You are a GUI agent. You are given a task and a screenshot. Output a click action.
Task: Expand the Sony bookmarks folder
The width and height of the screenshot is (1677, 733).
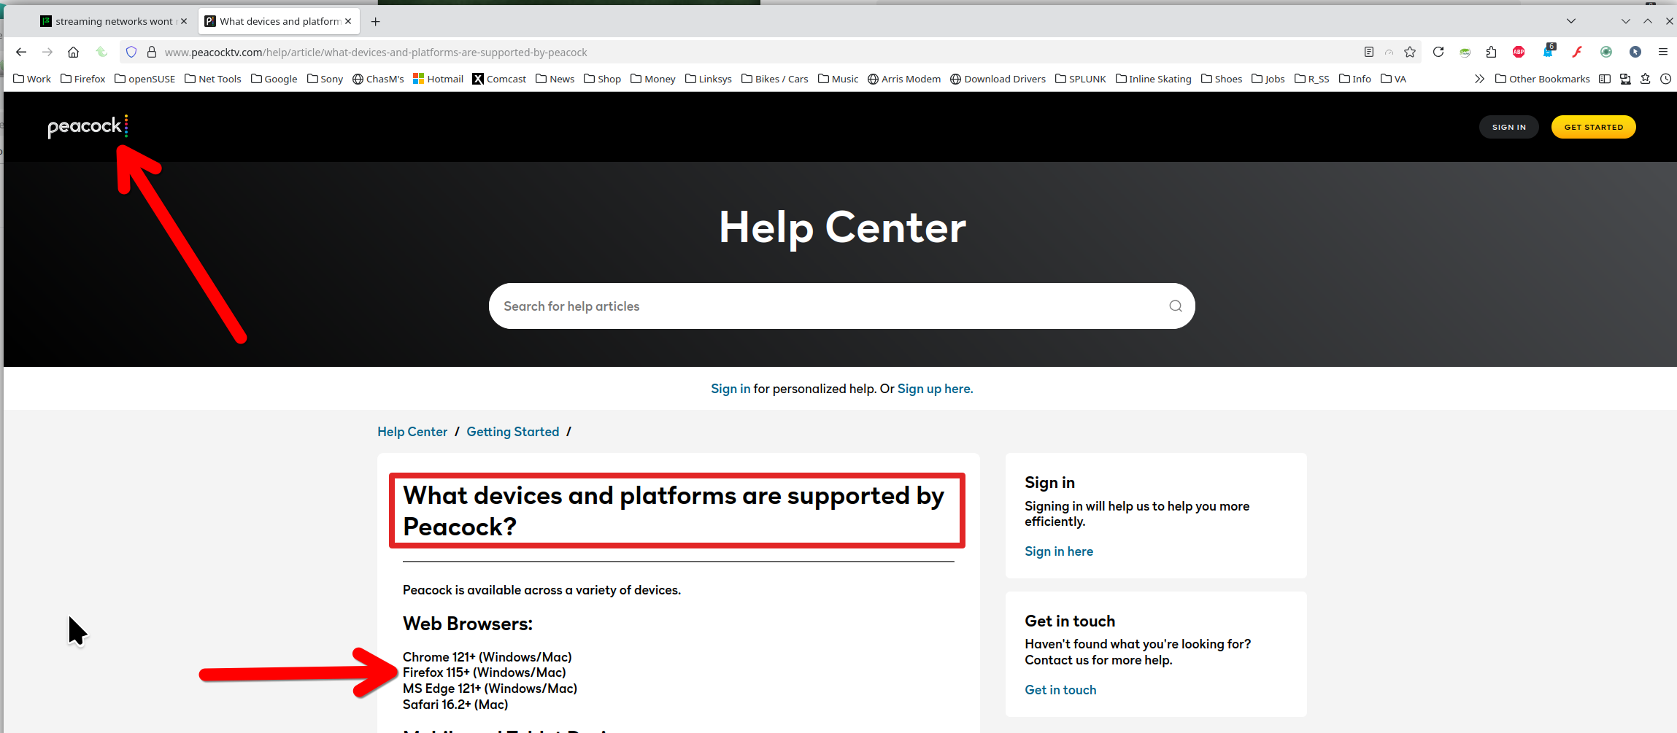pos(325,79)
